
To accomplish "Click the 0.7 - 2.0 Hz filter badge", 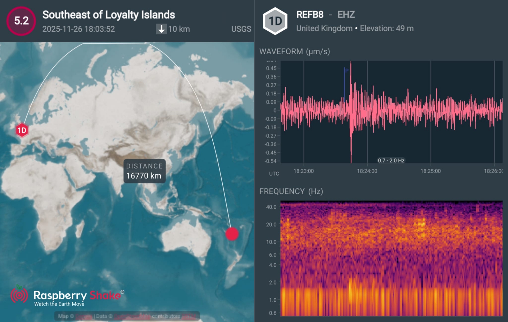I will pos(391,160).
